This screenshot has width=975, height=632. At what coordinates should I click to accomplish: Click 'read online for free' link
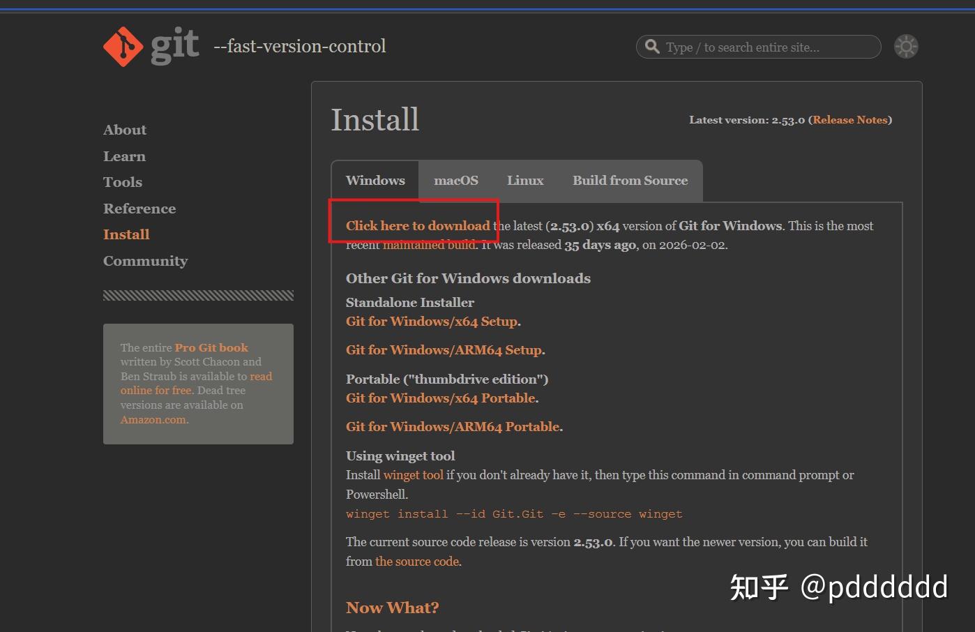tap(196, 383)
